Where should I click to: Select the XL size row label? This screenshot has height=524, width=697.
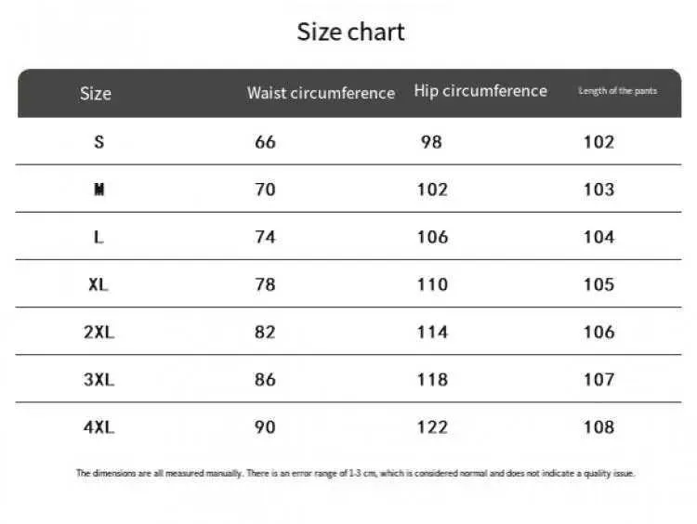(x=99, y=284)
